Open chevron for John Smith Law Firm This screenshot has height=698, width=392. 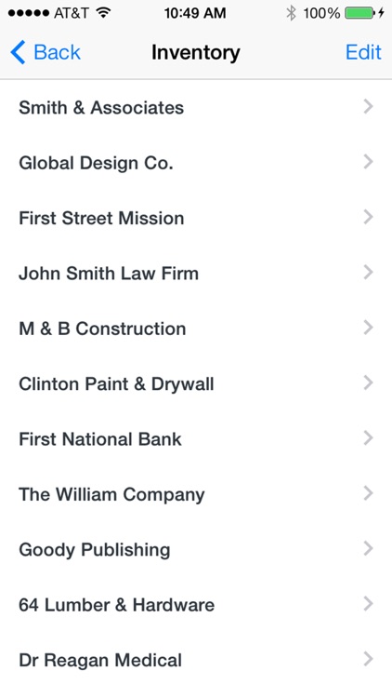[368, 273]
